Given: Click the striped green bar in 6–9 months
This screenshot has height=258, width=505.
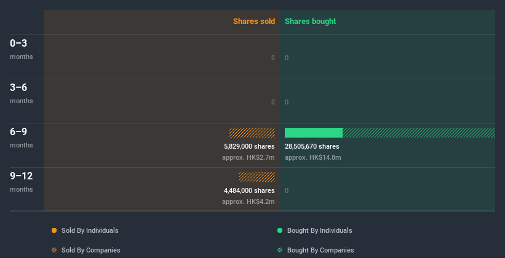Looking at the screenshot, I should pos(419,133).
